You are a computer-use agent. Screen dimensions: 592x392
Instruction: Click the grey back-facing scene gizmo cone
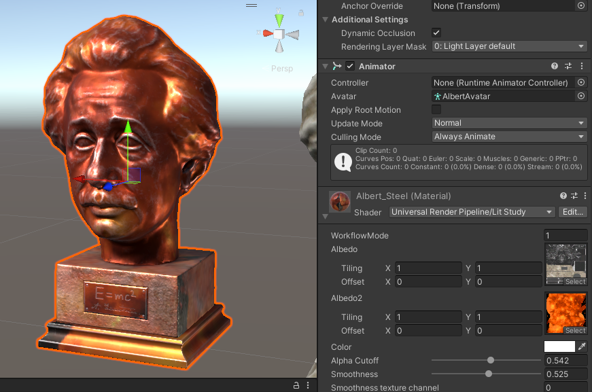coord(293,35)
